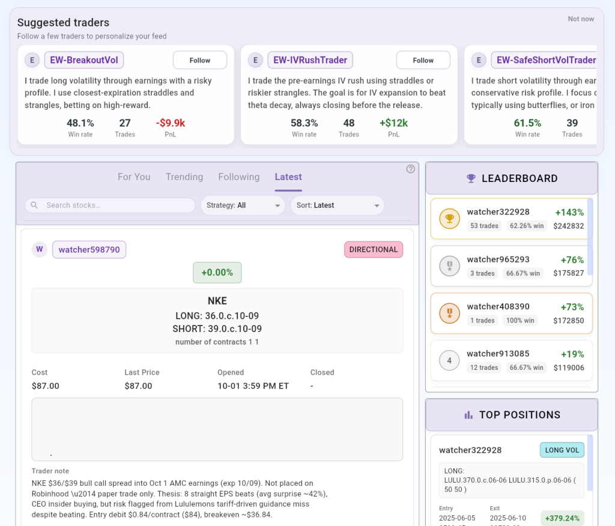Click the NKE ticker heading
This screenshot has width=615, height=526.
(x=217, y=301)
